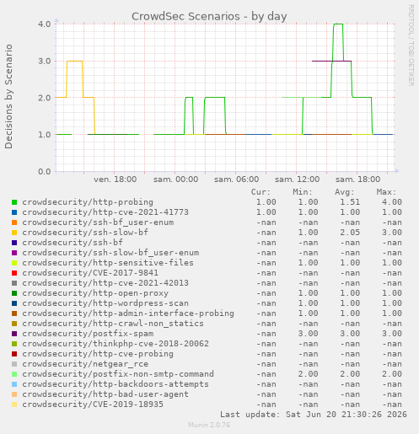Click the gray http-cve-2021-42013 legend swatch
Screen dimensions: 419x434
tap(14, 283)
